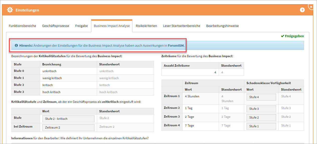The height and width of the screenshot is (144, 317).
Task: Open the Stufe 4 dropdown for Zeitraum 1
Action: click(x=261, y=97)
